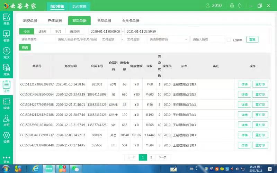Open the 收银 cashier sidebar icon
Viewport: 277px width, 173px height.
pos(6,36)
